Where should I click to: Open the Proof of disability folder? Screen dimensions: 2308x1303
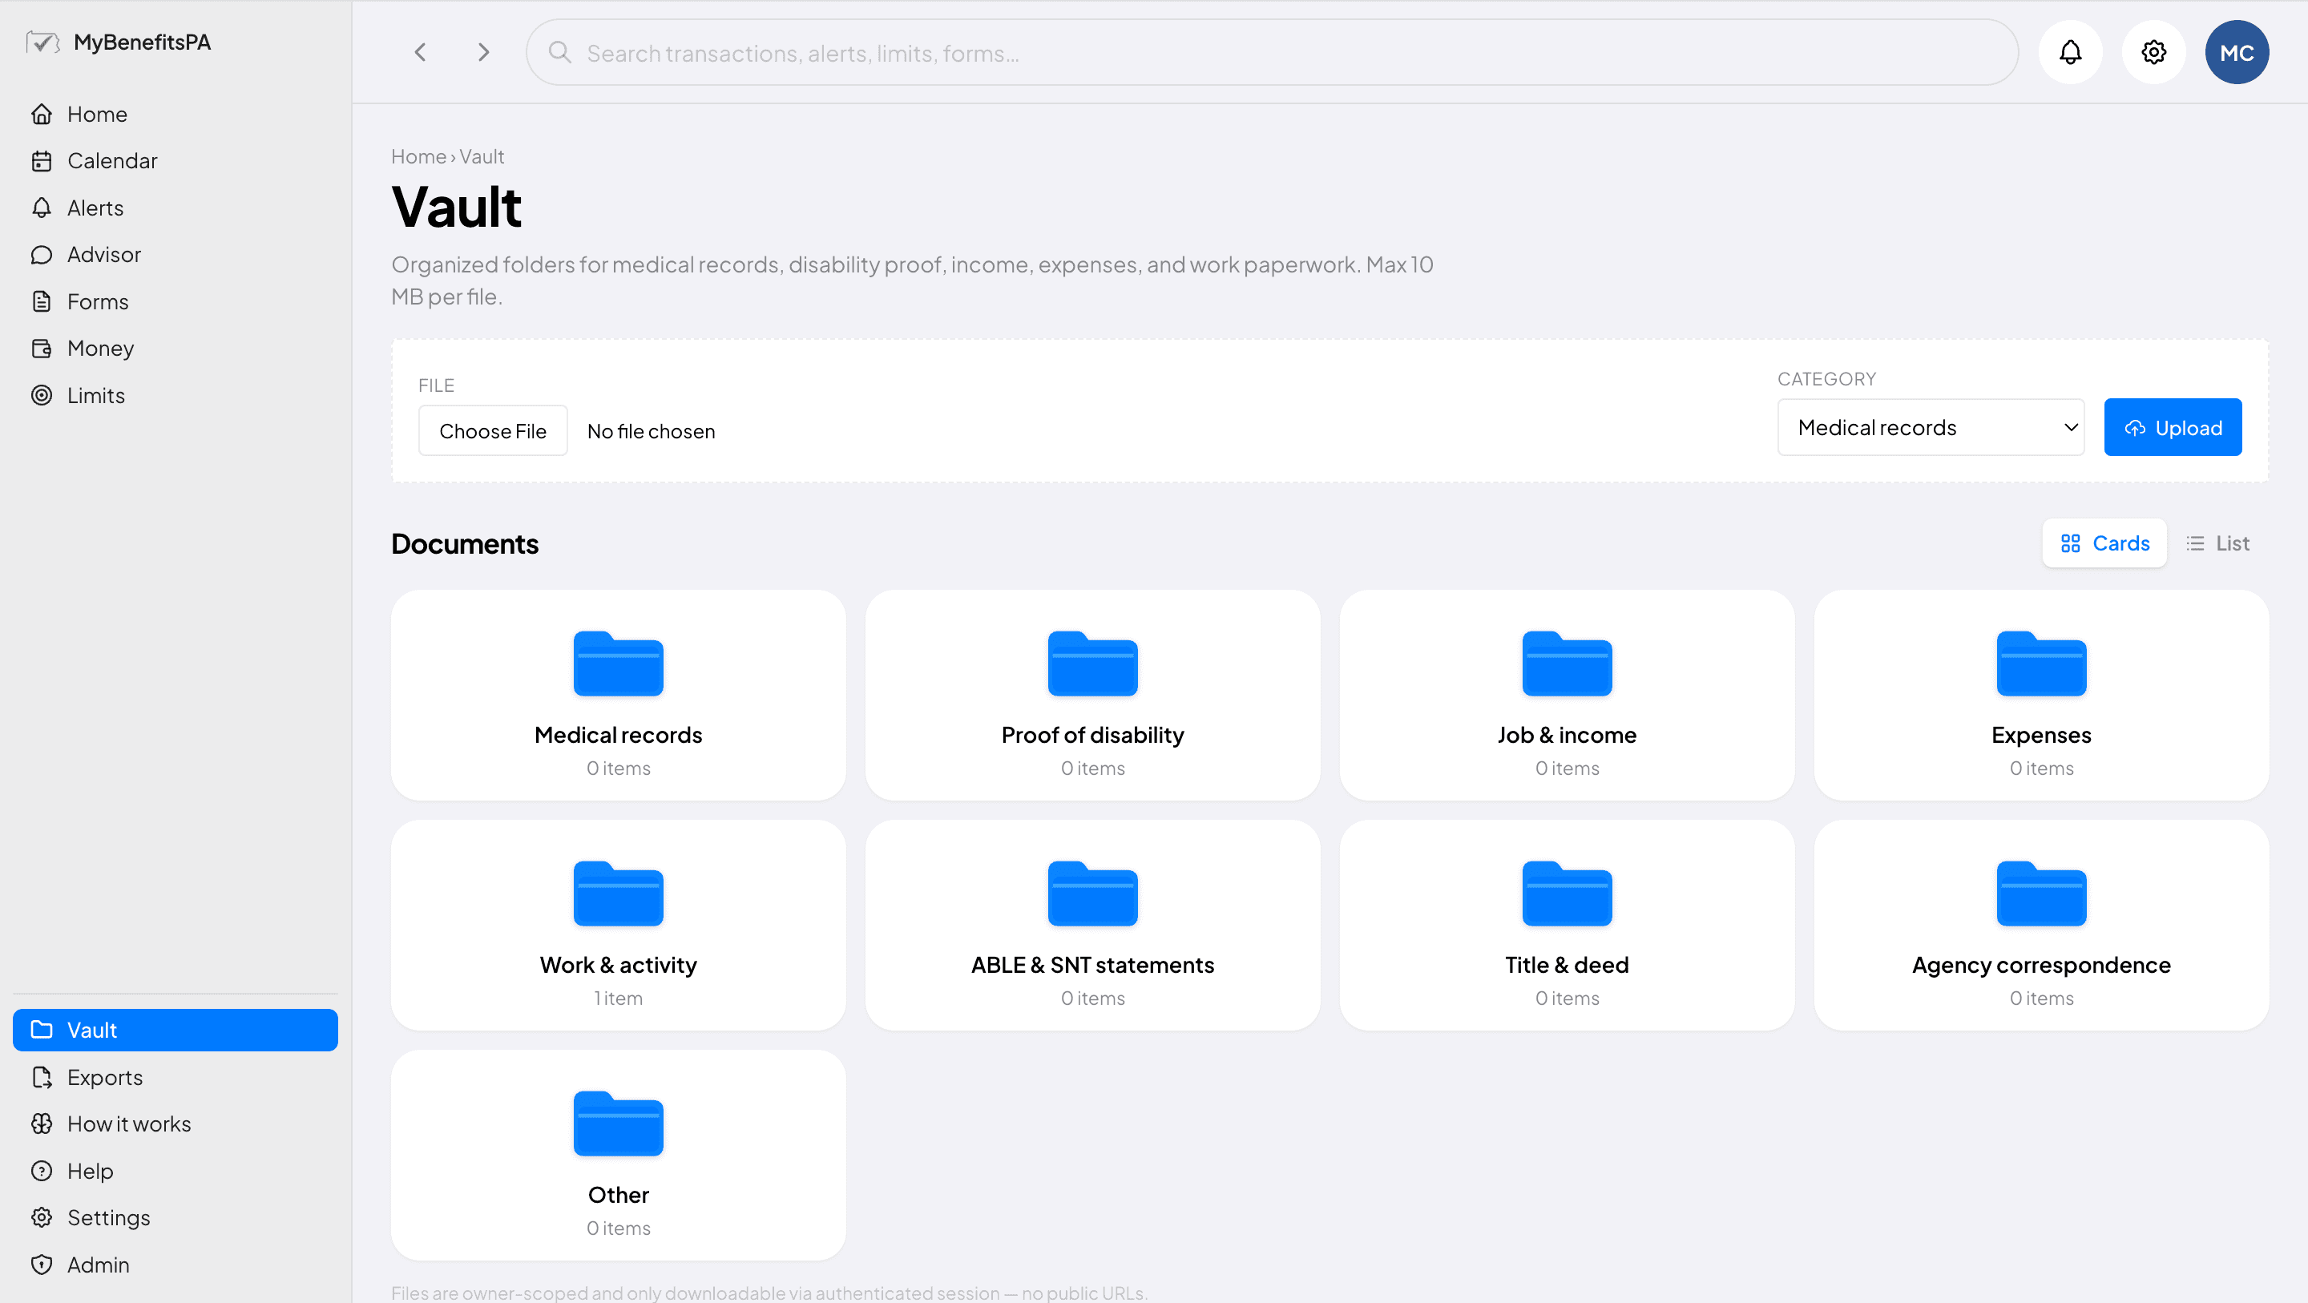point(1092,695)
